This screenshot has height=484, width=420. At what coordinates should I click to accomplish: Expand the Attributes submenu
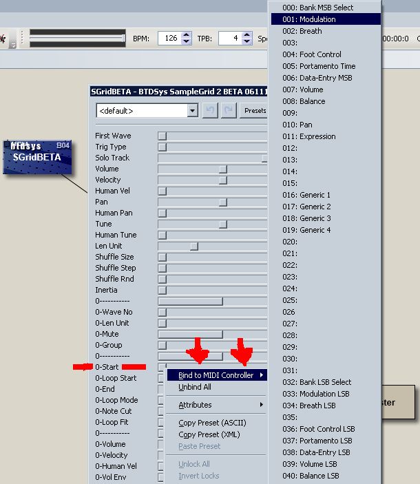click(217, 405)
